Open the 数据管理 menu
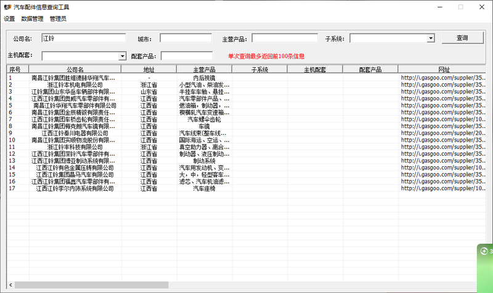The image size is (493, 293). (x=32, y=18)
